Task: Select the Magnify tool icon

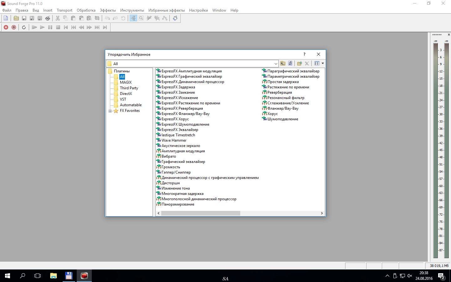Action: (141, 18)
